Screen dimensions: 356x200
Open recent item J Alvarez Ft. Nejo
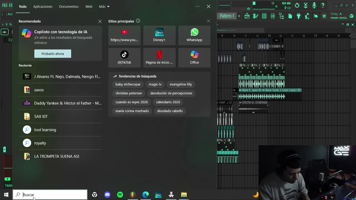[60, 76]
